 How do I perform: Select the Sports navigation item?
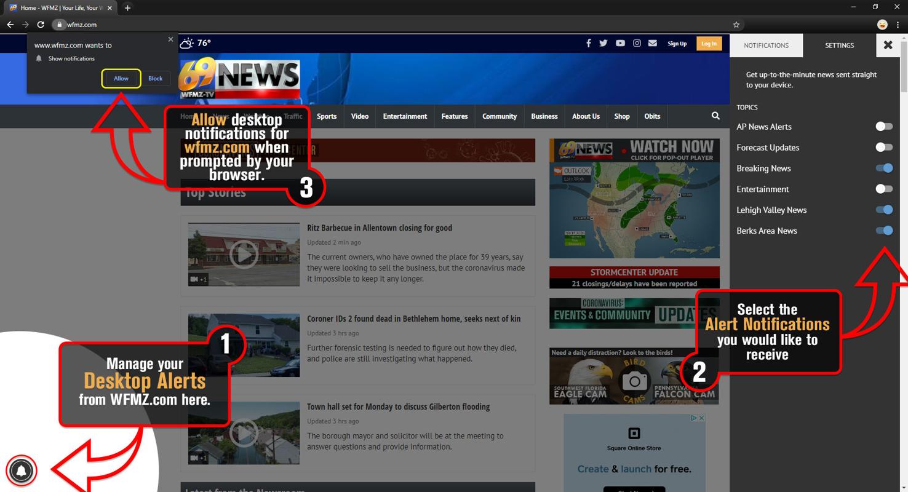pos(326,116)
